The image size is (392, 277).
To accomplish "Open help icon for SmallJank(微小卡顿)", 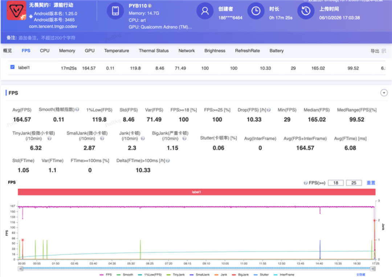I will (x=102, y=138).
